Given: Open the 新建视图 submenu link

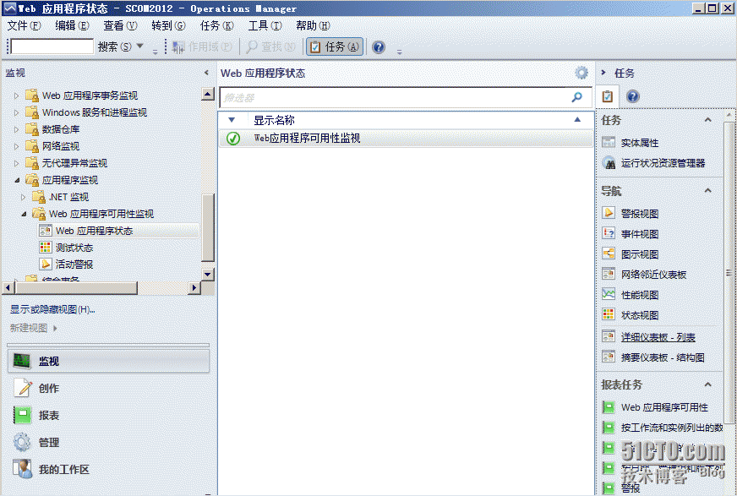Looking at the screenshot, I should [x=33, y=329].
